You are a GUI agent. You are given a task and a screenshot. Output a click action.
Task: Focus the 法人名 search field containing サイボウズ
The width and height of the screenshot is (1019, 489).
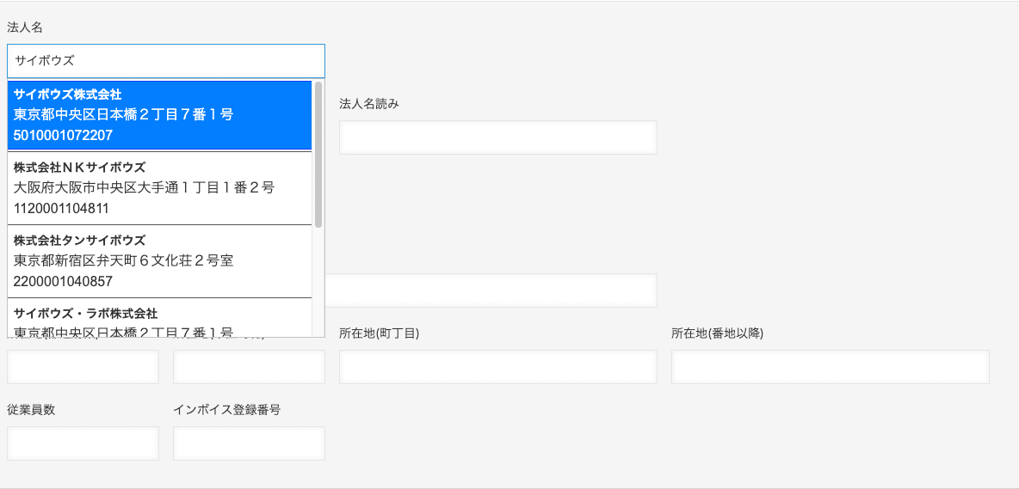point(166,61)
